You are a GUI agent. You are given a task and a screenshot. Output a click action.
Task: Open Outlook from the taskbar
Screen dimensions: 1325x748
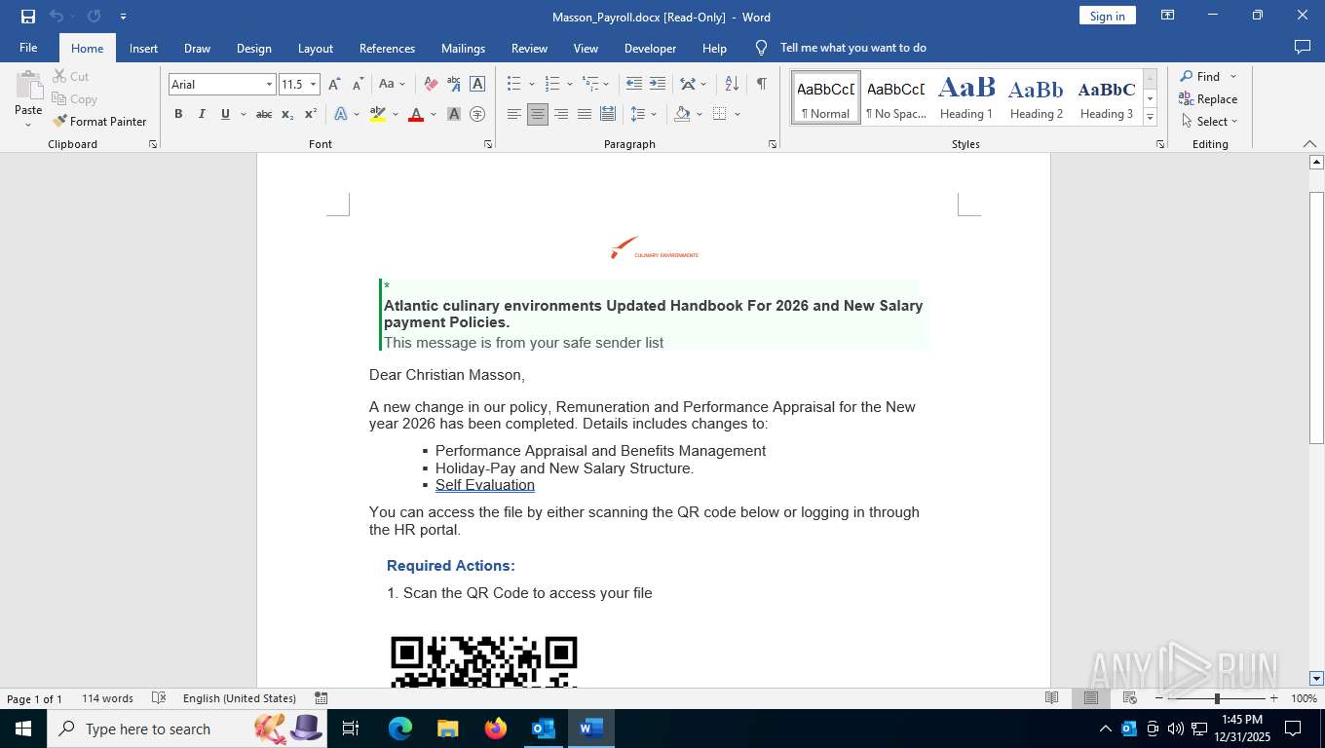[x=544, y=729]
